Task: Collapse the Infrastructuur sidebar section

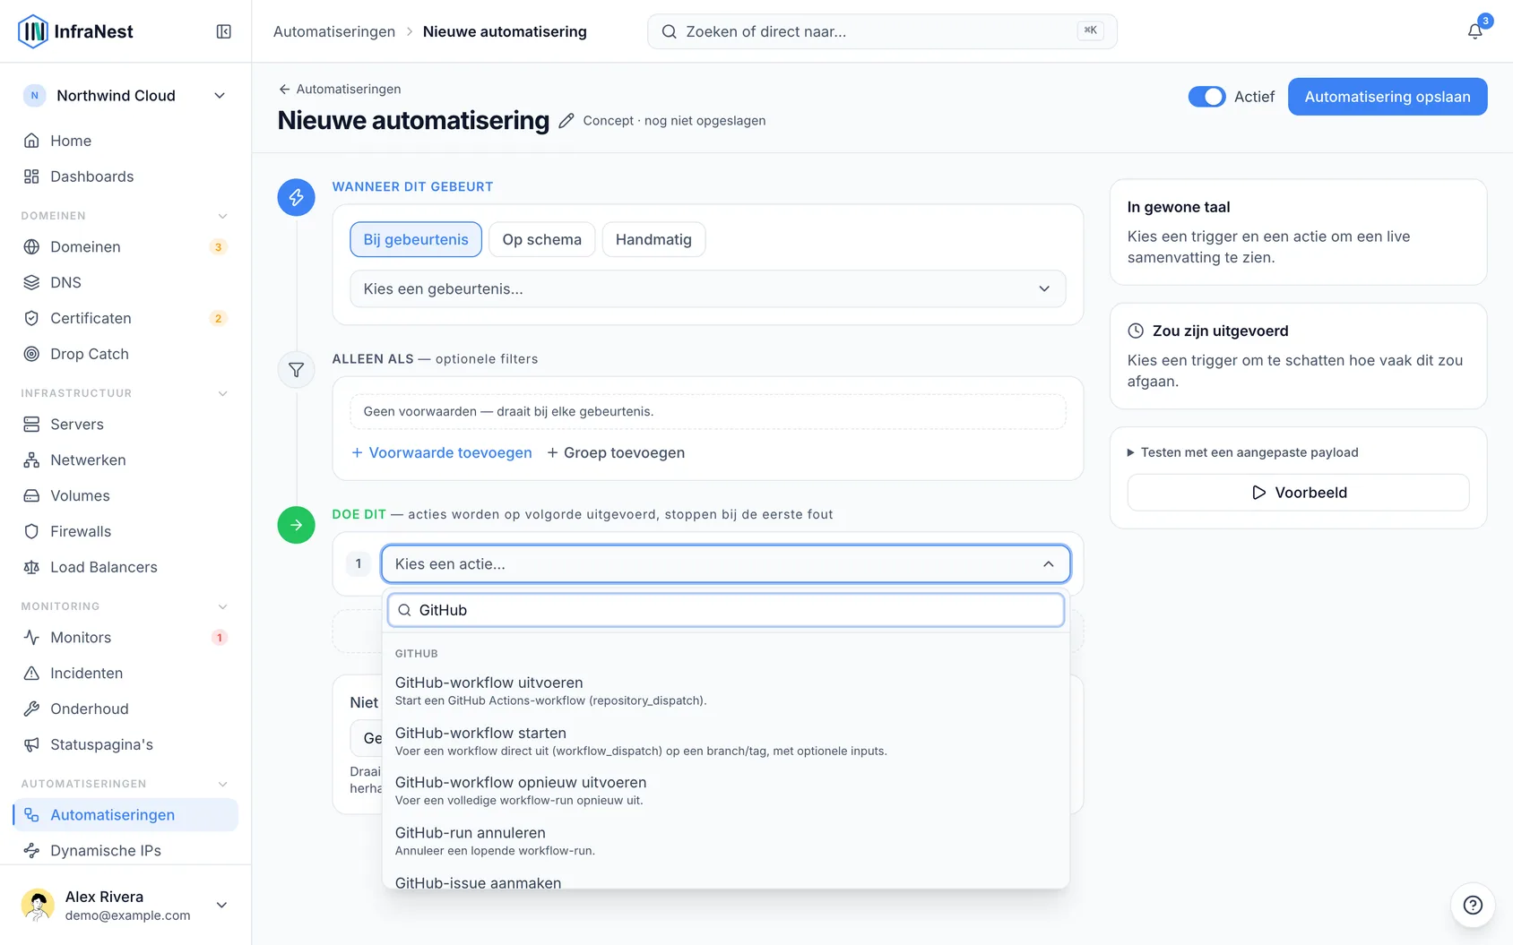Action: 222,393
